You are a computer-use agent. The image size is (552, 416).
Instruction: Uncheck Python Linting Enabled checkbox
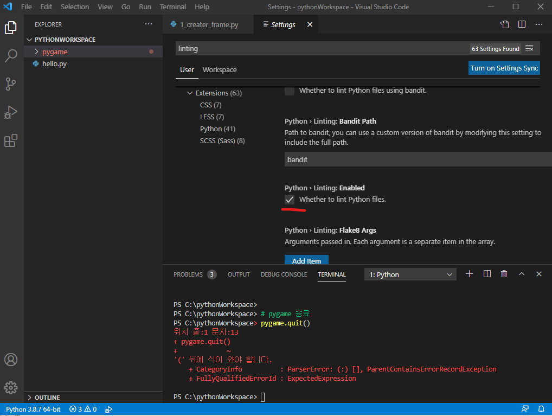pos(290,200)
